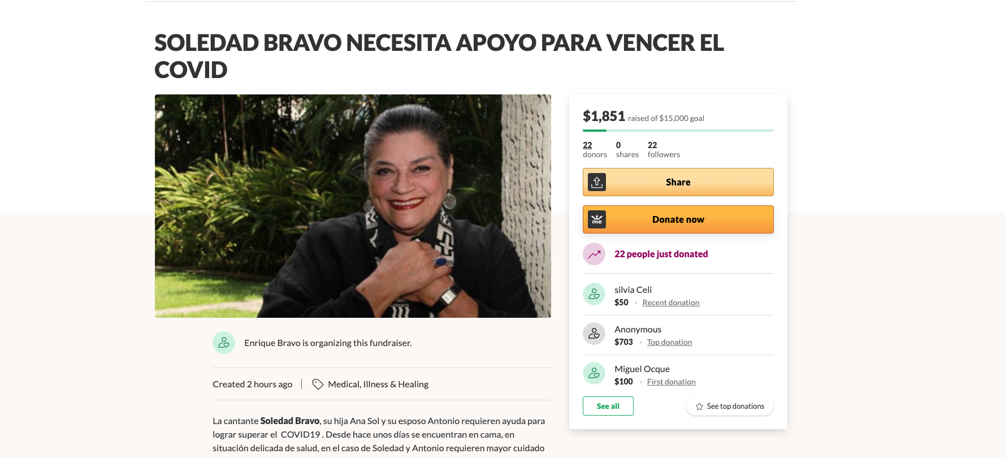The width and height of the screenshot is (1005, 458).
Task: Open the See top donations button
Action: [730, 406]
